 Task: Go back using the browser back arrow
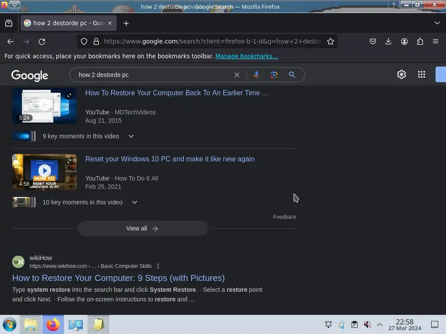point(10,41)
